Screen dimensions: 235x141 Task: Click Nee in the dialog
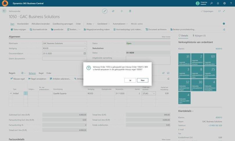pos(143,80)
